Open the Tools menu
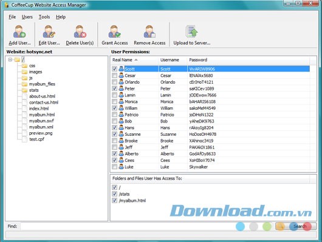Screen dimensions: 322x242 coord(44,17)
